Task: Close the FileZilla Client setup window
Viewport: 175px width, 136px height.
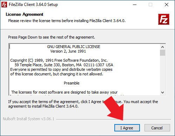Action: 167,5
